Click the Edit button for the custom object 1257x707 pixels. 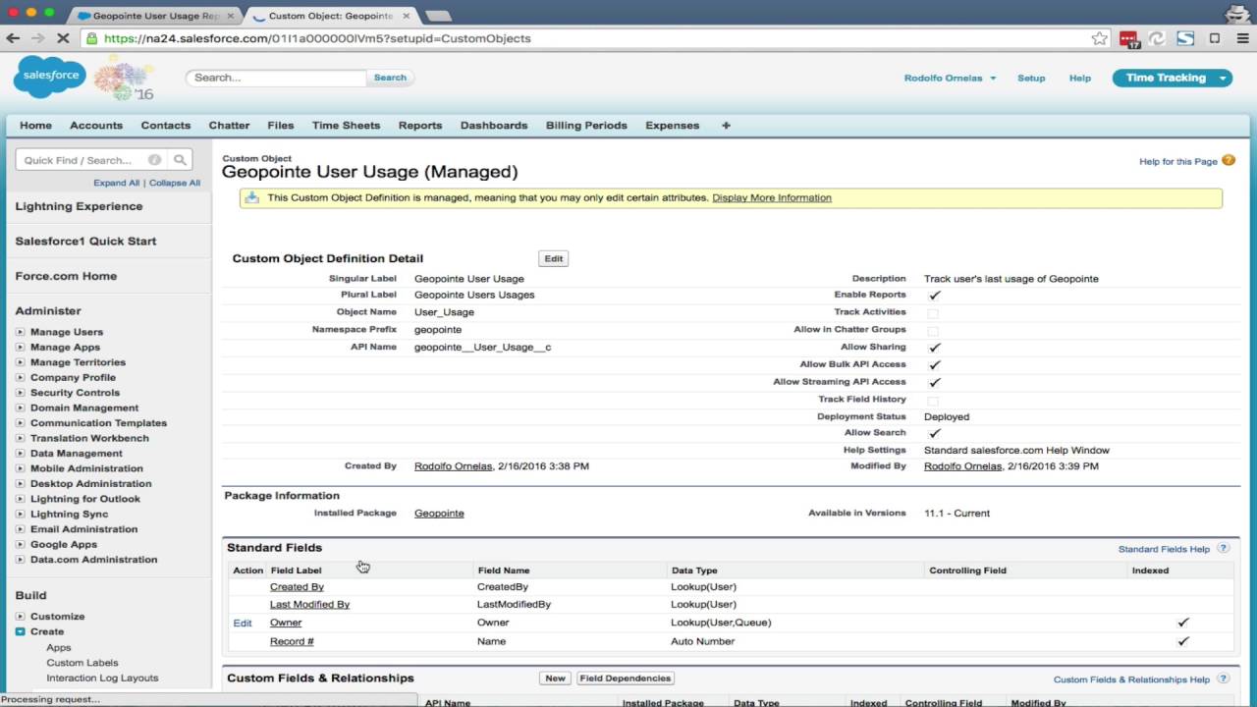[x=554, y=259]
